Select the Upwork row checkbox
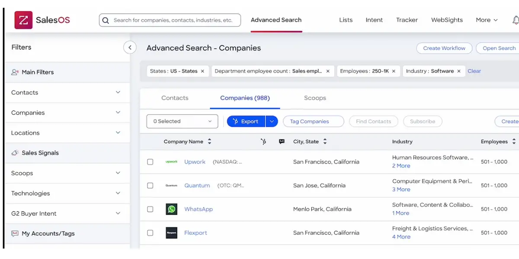The height and width of the screenshot is (259, 519). (150, 162)
